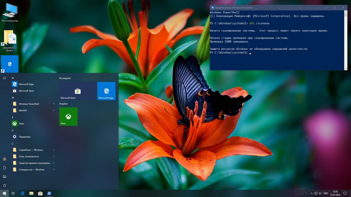Open the Action Center notification icon

345,193
